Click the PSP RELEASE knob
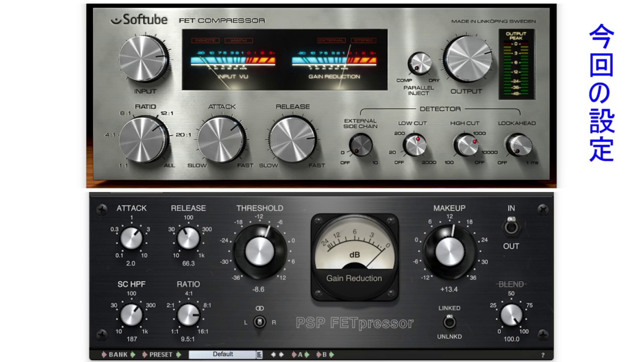Image resolution: width=643 pixels, height=362 pixels. [188, 238]
